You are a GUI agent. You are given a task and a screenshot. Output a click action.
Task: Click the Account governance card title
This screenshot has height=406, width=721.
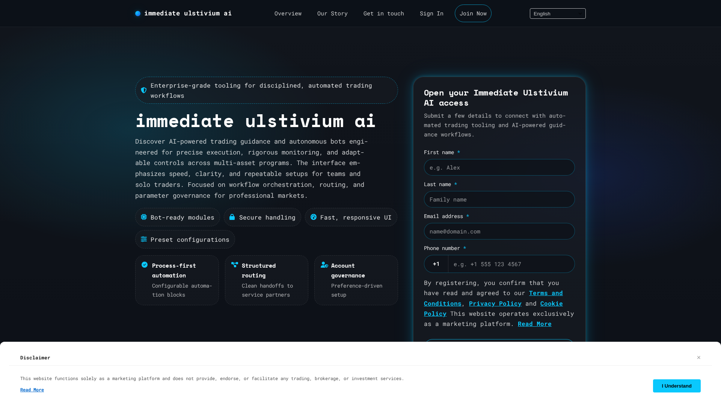click(348, 270)
